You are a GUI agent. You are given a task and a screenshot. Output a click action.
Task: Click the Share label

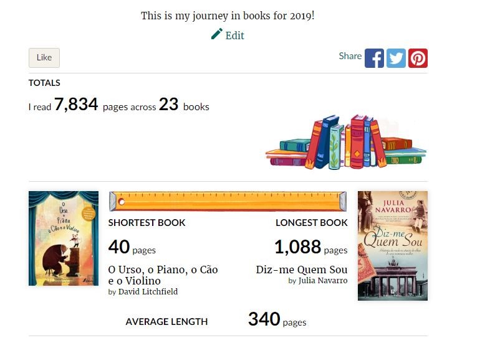point(350,56)
